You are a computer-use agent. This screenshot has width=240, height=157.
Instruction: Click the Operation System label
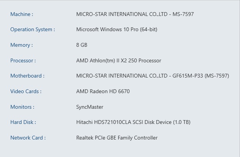(32, 29)
